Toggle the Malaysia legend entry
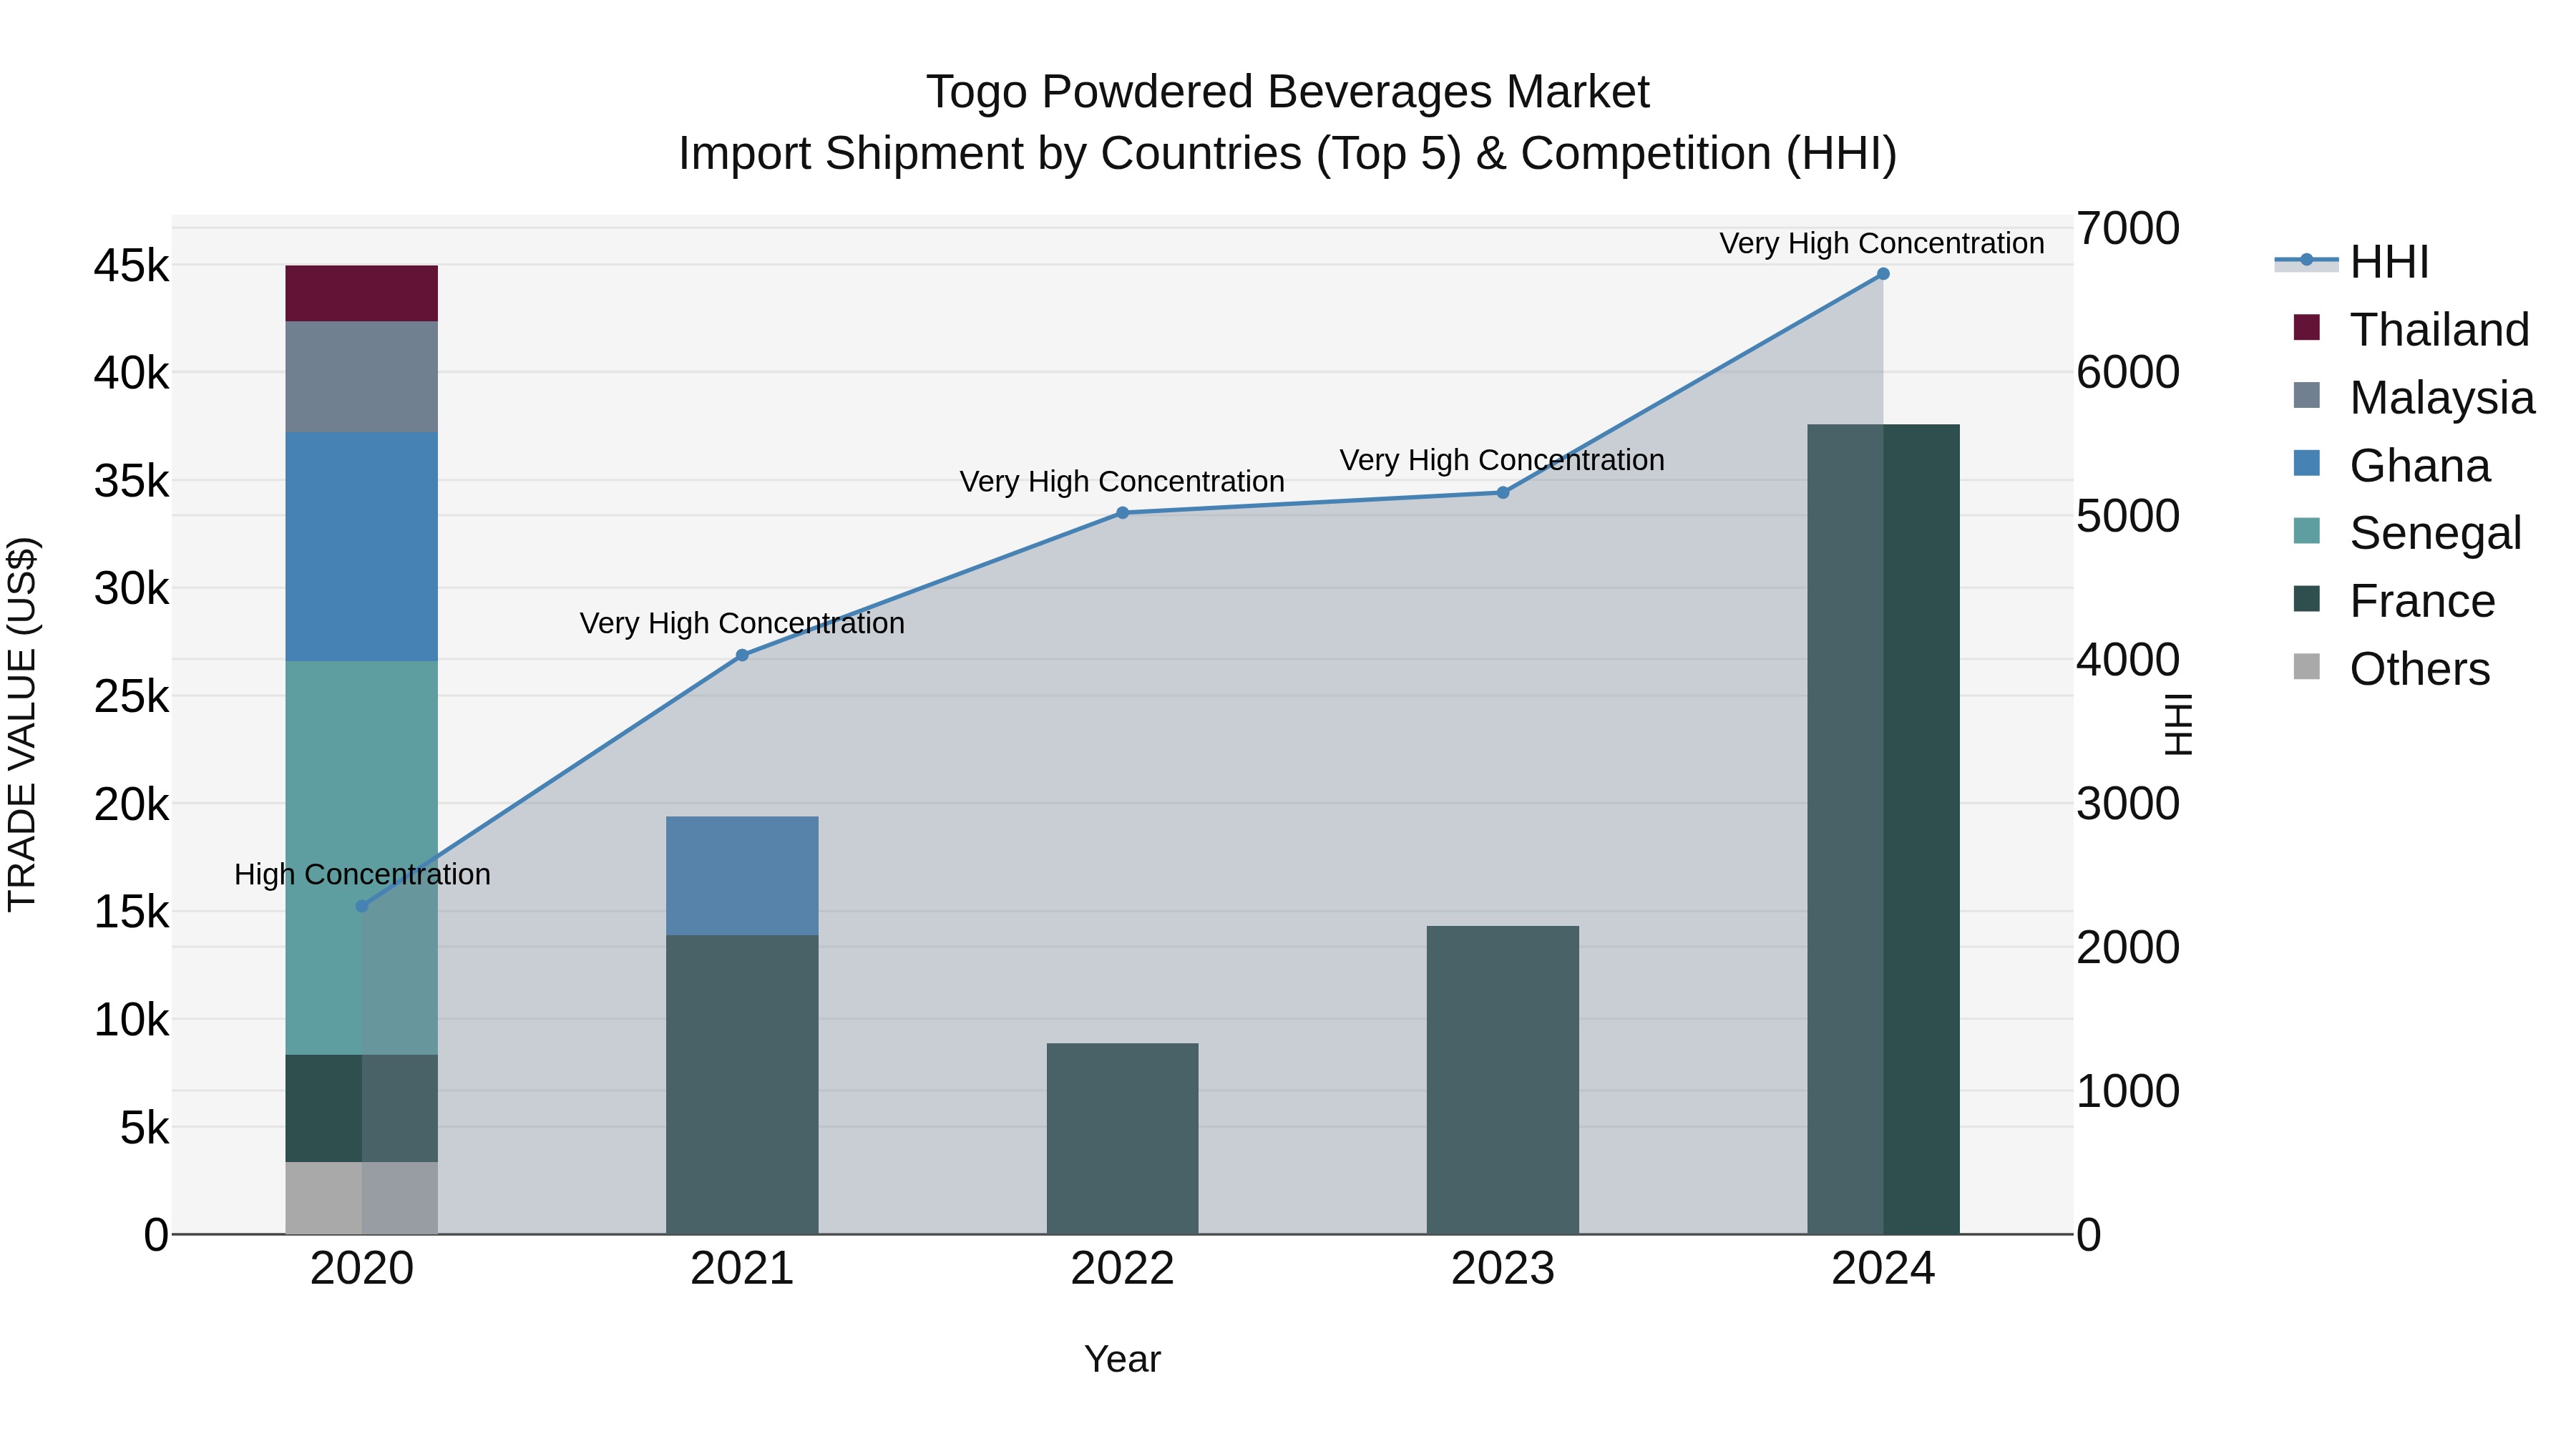 [x=2414, y=397]
